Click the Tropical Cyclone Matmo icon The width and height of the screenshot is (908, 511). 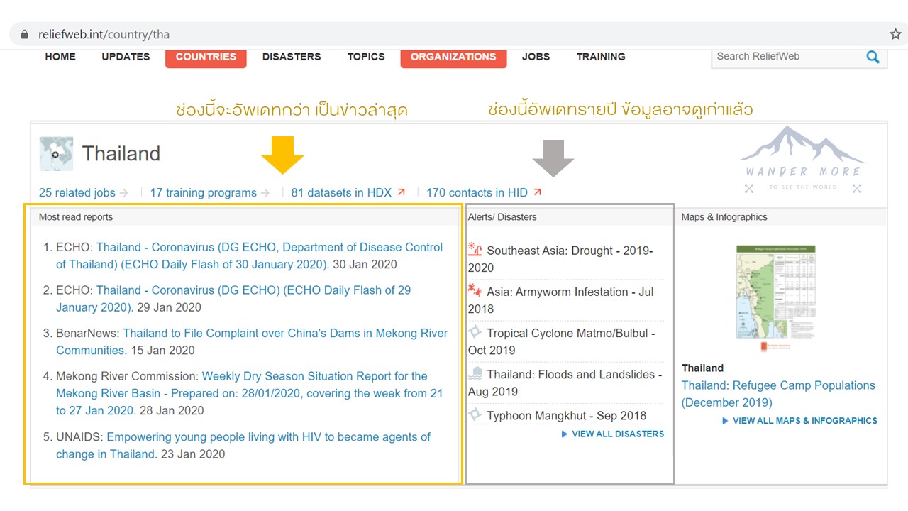[475, 332]
